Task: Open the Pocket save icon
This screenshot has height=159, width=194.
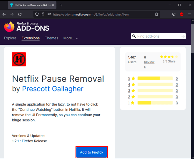Action: 174,14
